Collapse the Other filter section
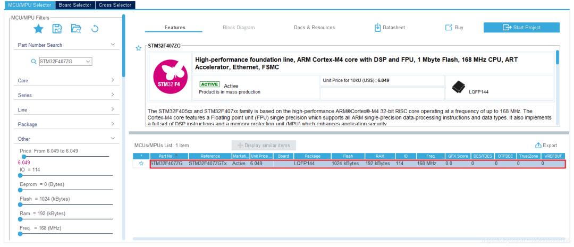574x247 pixels. click(112, 138)
